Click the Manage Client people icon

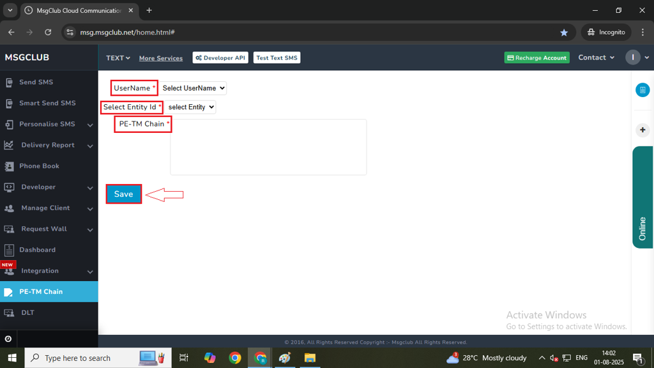[9, 208]
